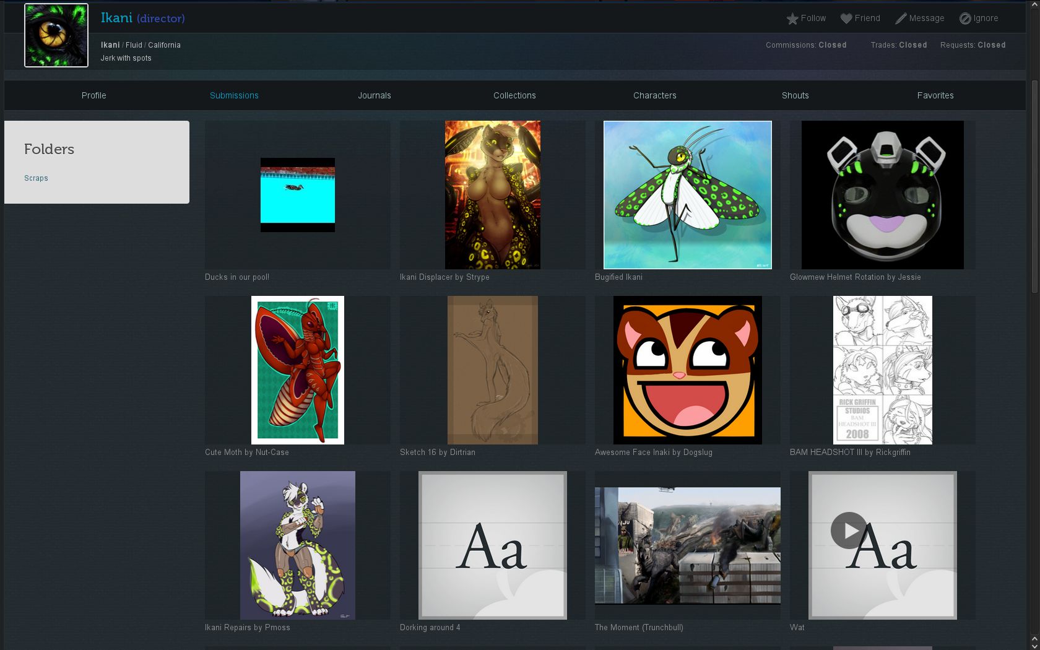1040x650 pixels.
Task: Open Ikani's avatar image
Action: (56, 35)
